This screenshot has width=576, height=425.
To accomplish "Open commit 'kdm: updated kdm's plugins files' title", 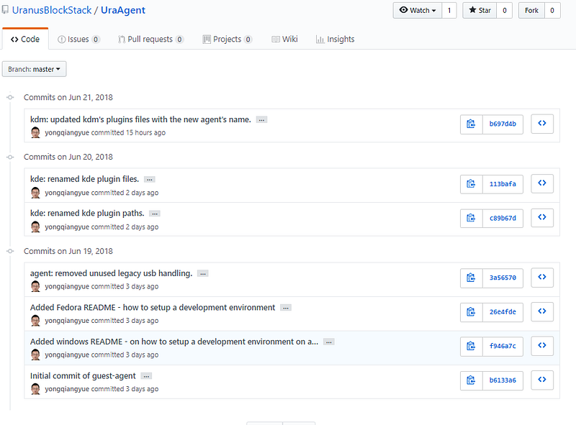I will click(140, 119).
